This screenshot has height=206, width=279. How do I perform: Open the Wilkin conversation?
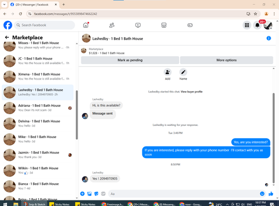pos(37,170)
